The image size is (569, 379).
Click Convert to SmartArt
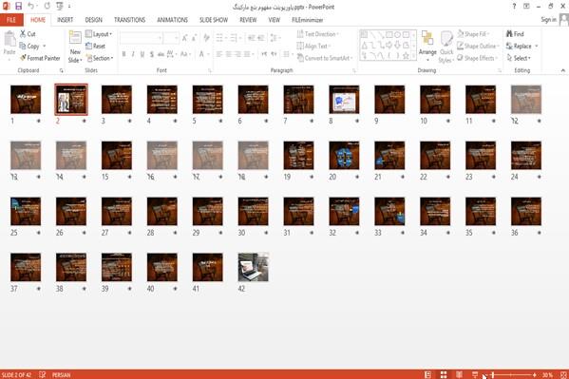(325, 58)
